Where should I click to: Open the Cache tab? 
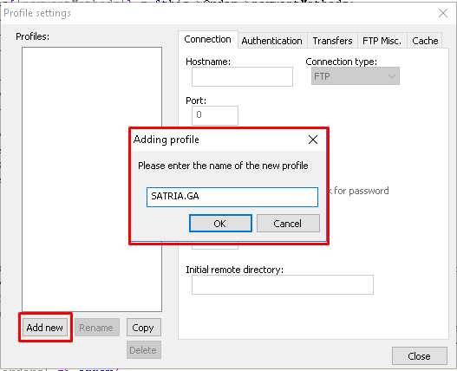425,41
